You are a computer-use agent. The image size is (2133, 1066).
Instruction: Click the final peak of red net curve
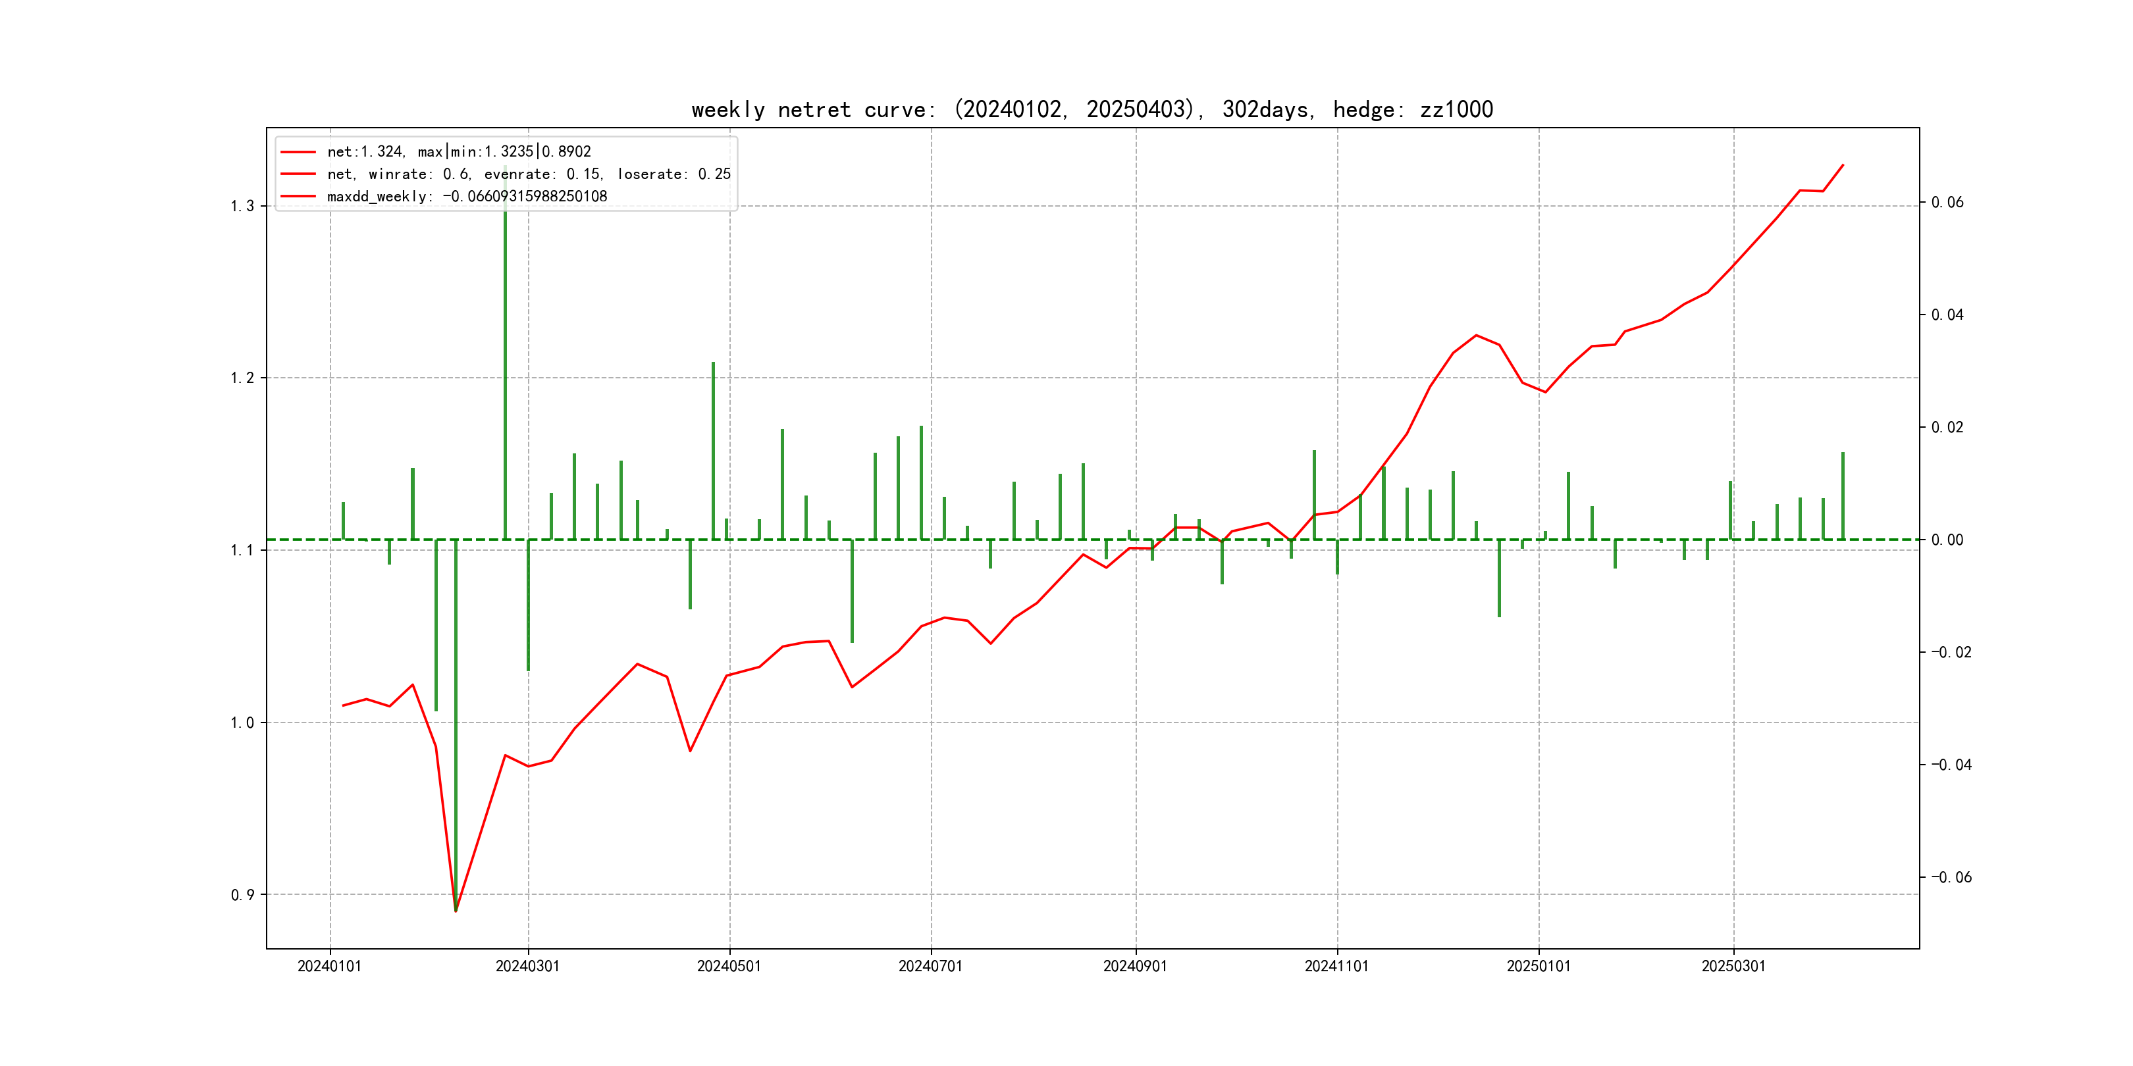(x=1843, y=166)
